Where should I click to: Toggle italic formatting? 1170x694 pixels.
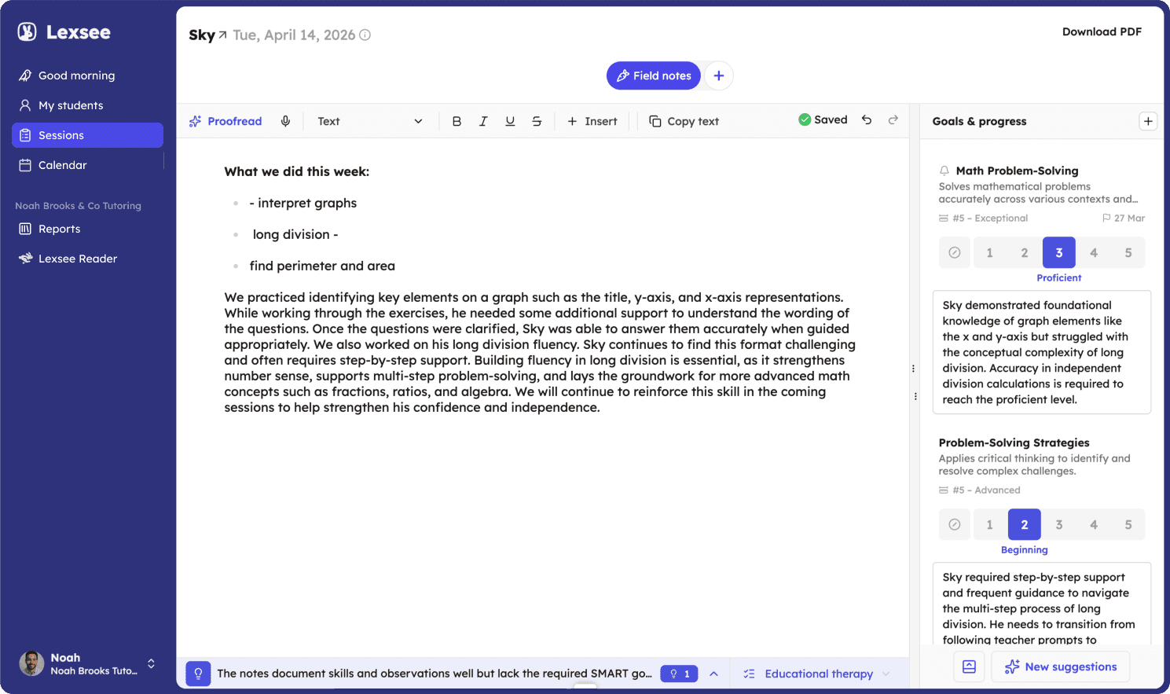coord(483,121)
